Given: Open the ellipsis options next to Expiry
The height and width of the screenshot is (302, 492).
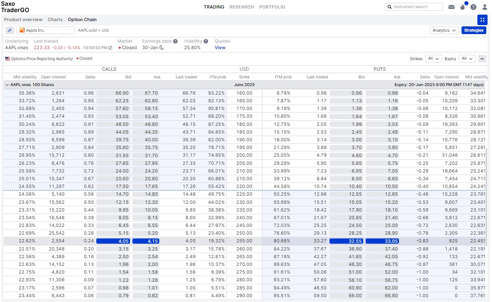Looking at the screenshot, I should (x=482, y=58).
